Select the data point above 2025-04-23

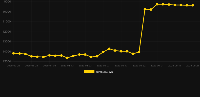[85, 55]
